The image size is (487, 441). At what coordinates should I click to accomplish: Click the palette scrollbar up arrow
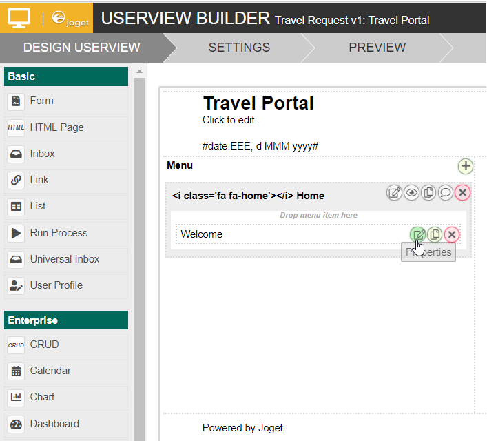tap(138, 72)
